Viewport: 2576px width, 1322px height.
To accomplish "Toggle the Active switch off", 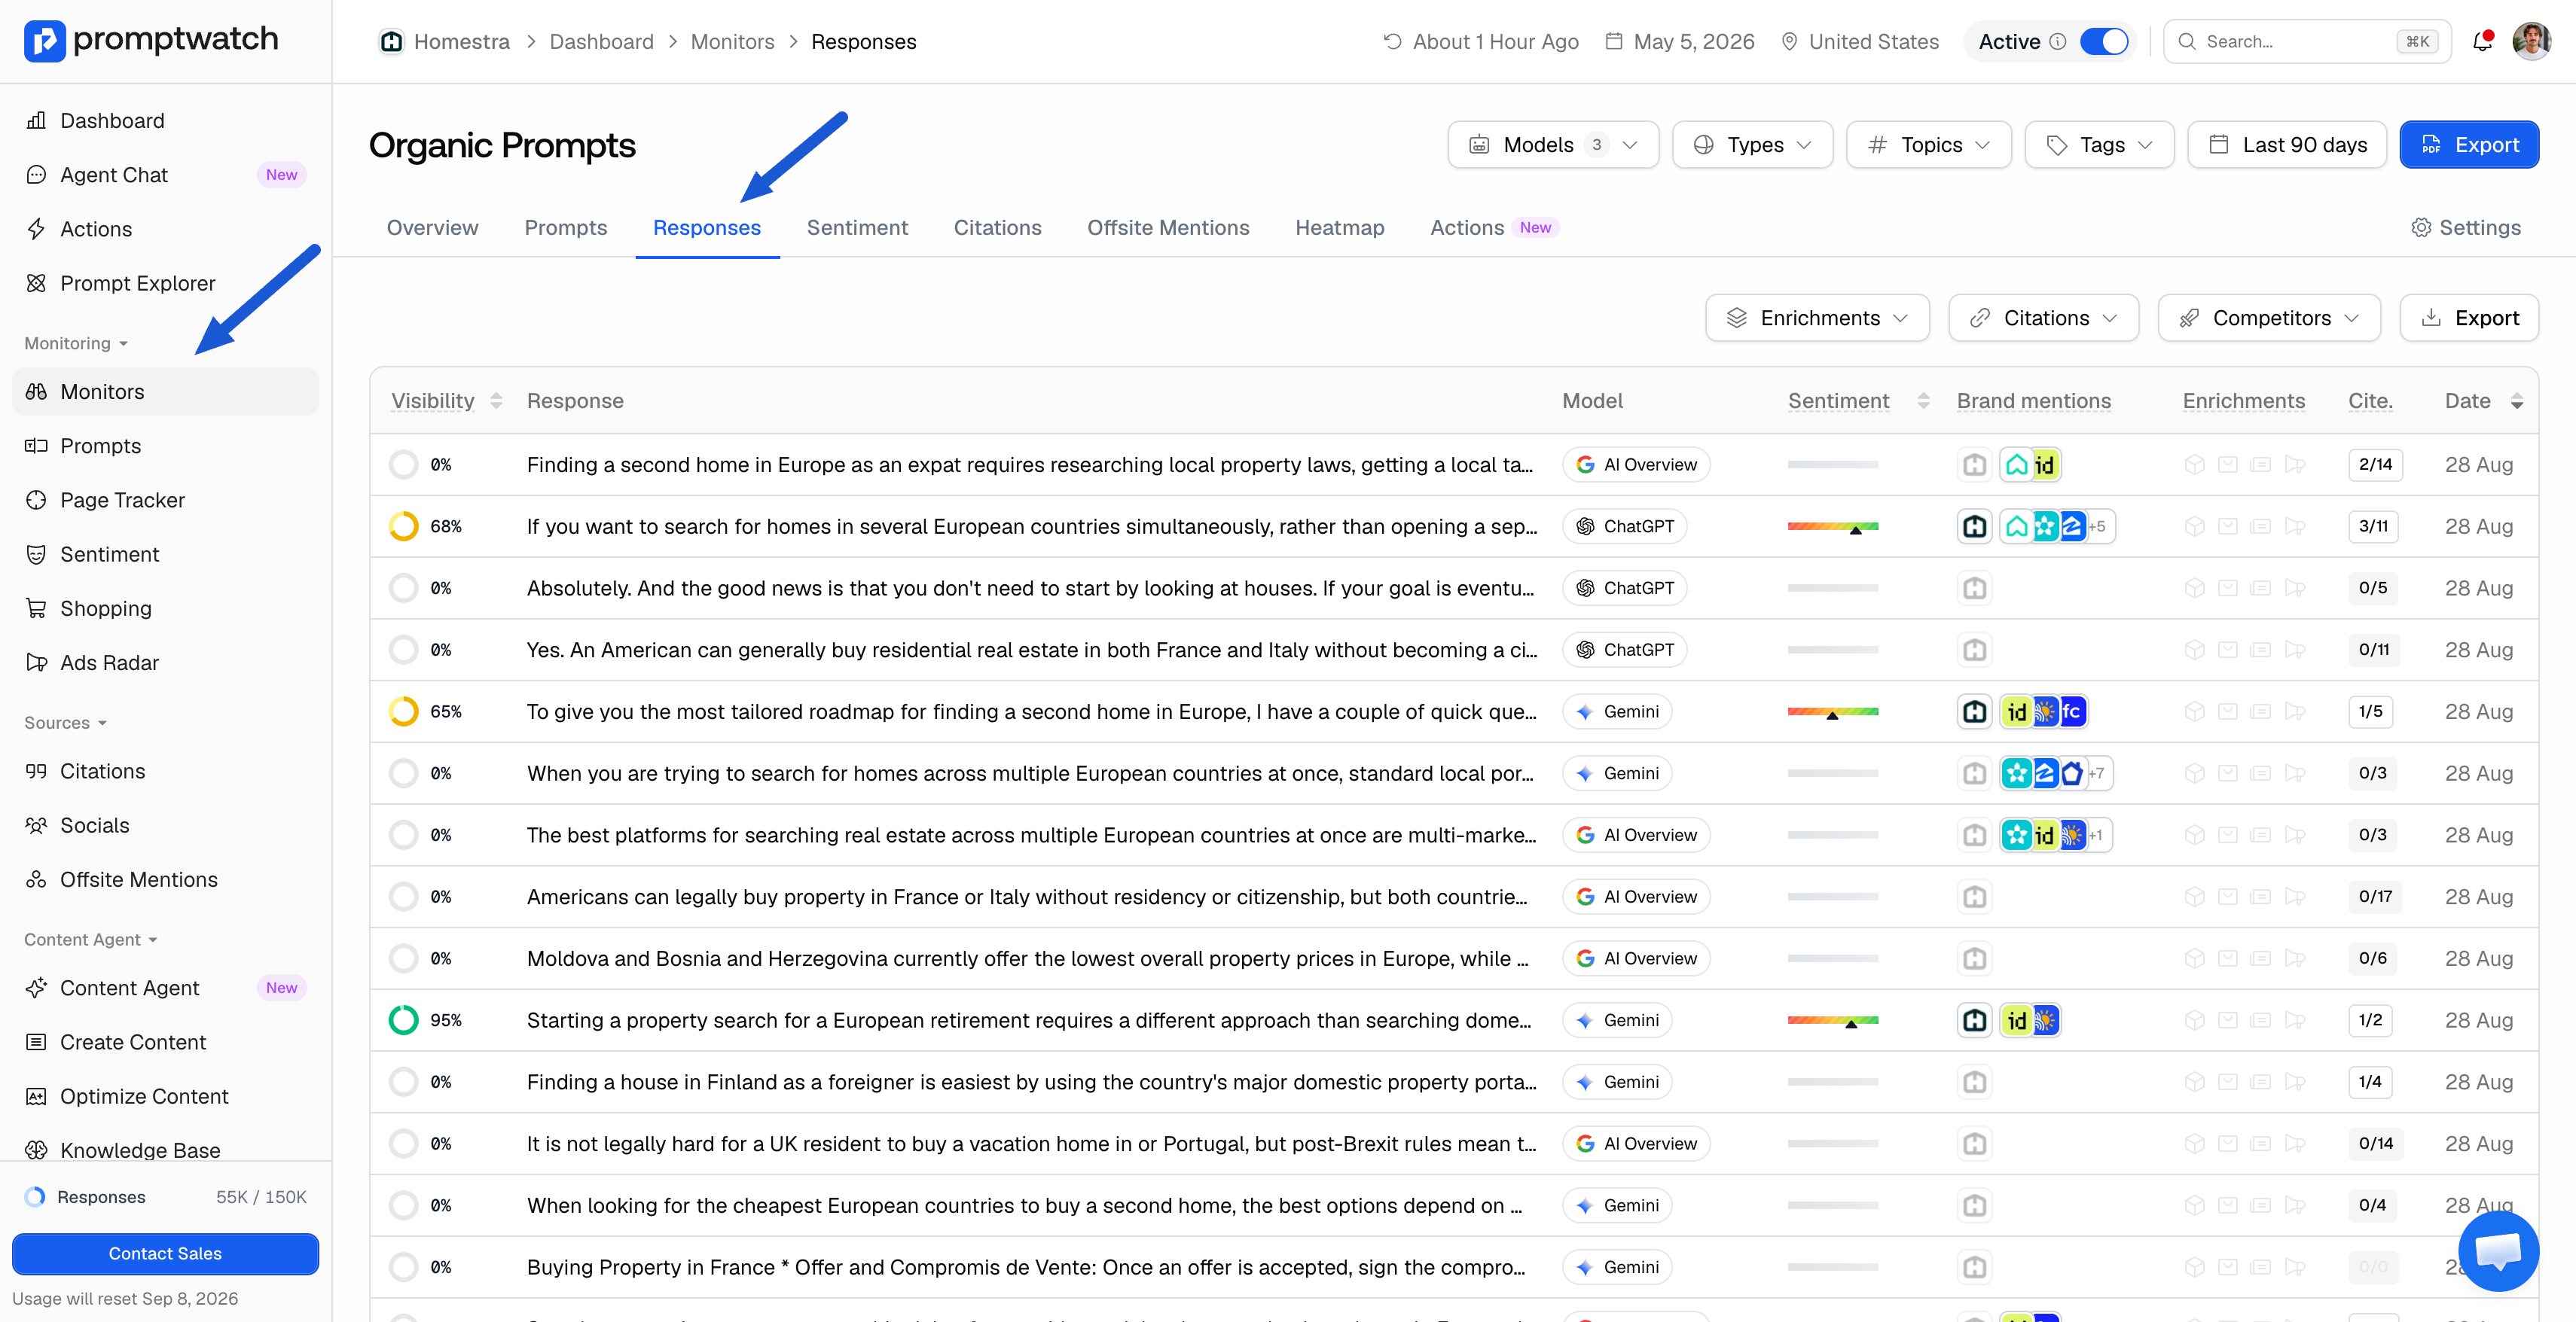I will 2103,42.
